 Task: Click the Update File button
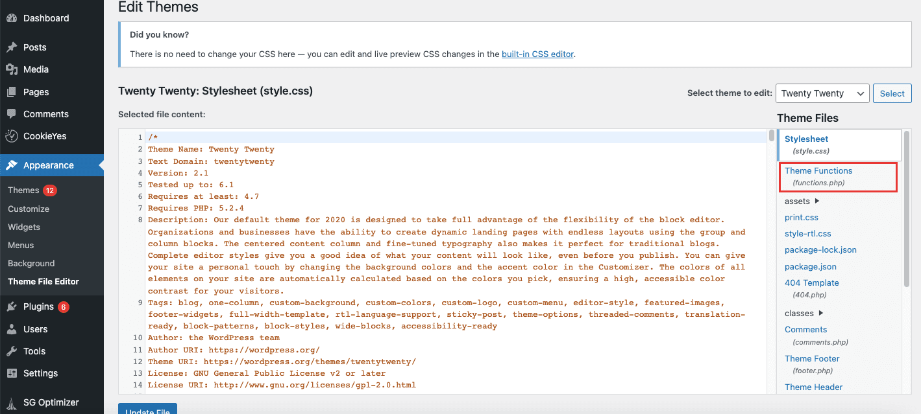pyautogui.click(x=147, y=408)
